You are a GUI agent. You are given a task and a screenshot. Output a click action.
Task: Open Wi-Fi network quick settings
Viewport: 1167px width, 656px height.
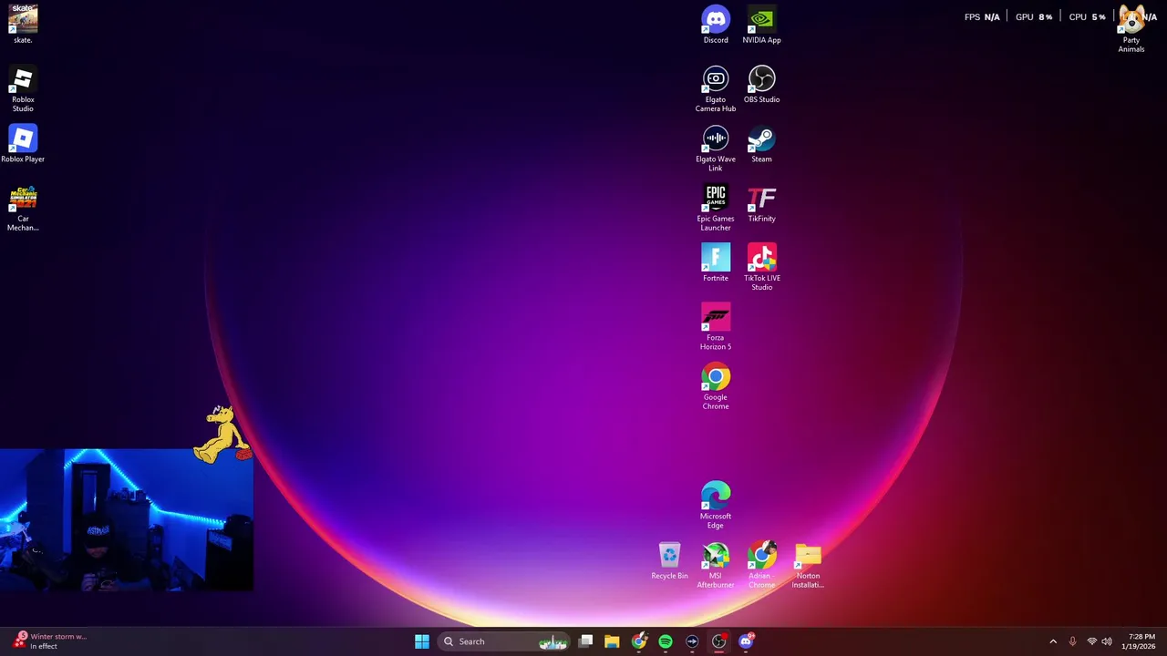[1091, 641]
